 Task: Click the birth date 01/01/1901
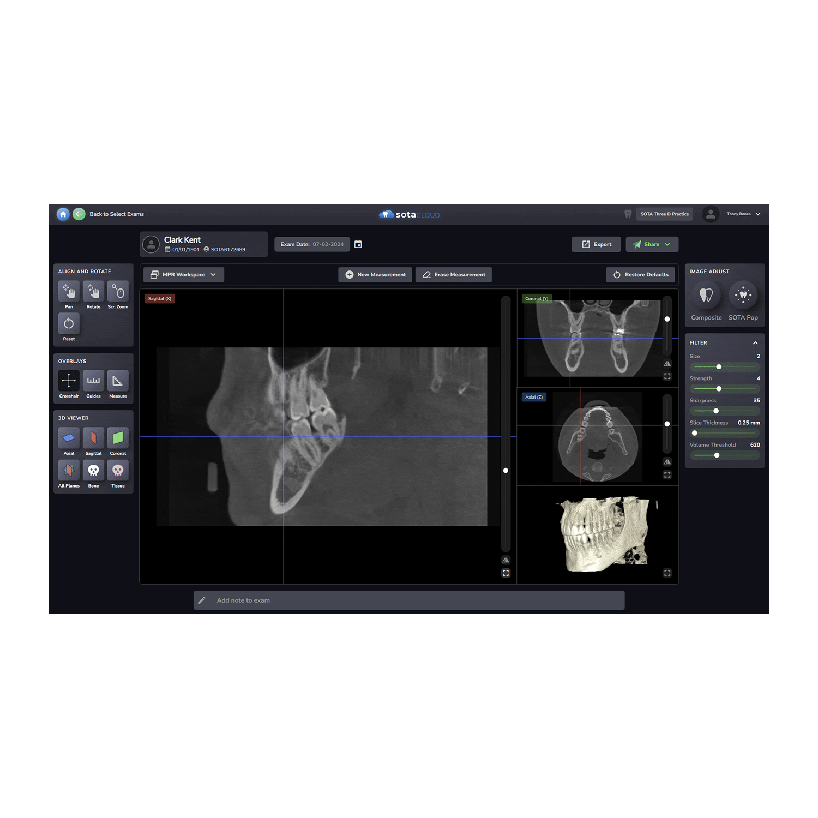pos(186,250)
